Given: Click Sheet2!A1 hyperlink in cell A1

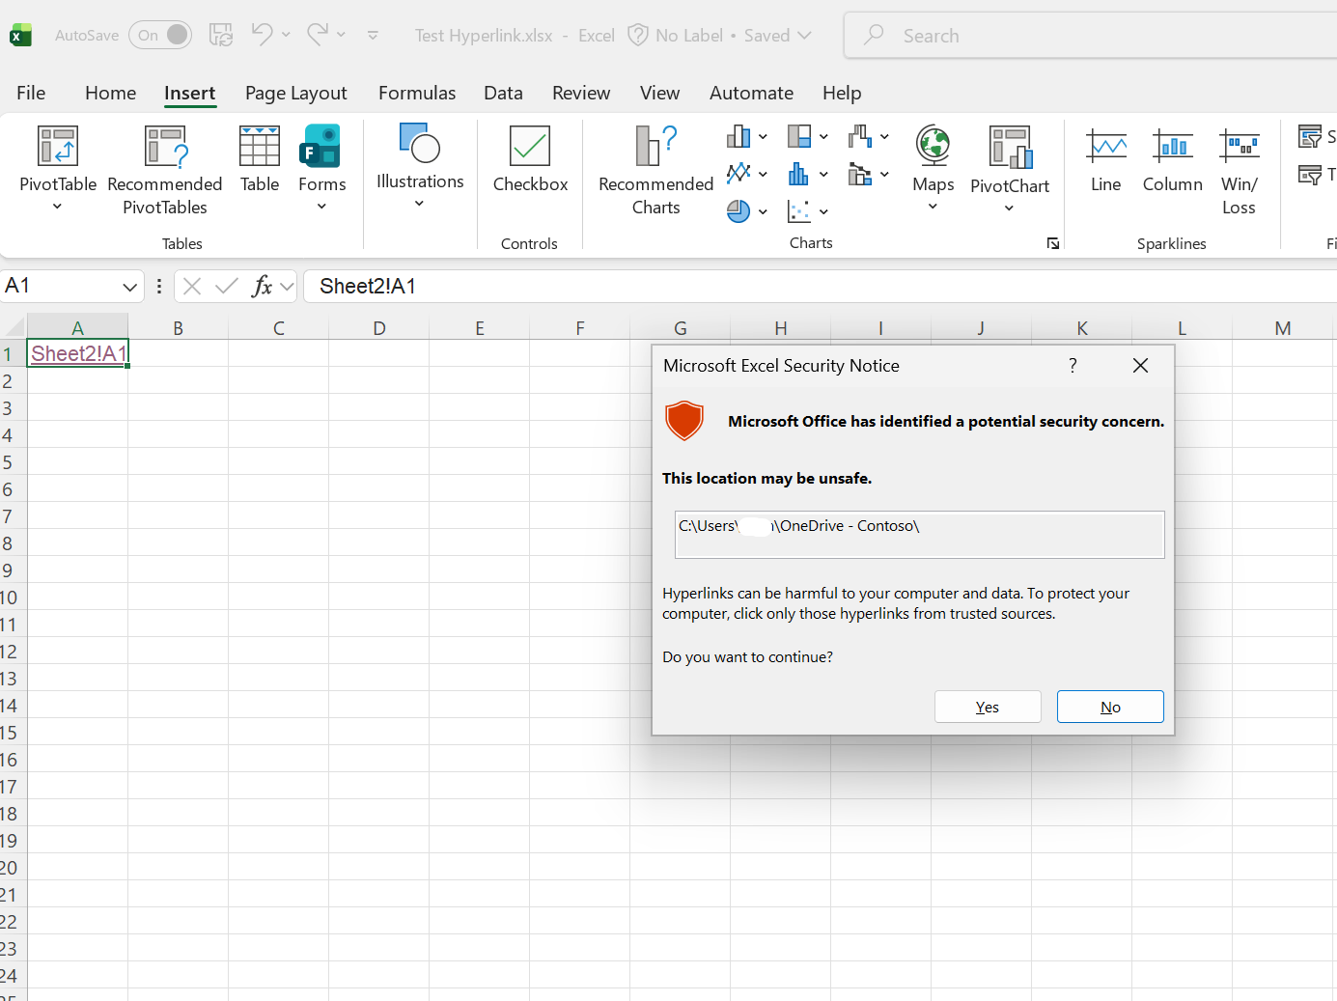Looking at the screenshot, I should click(78, 353).
